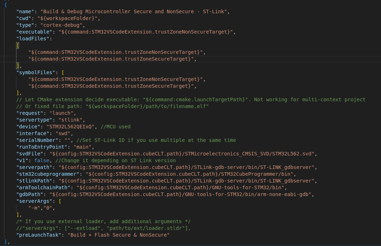This screenshot has width=381, height=246.
Task: Click the "symbolFiles" key
Action: [x=36, y=73]
